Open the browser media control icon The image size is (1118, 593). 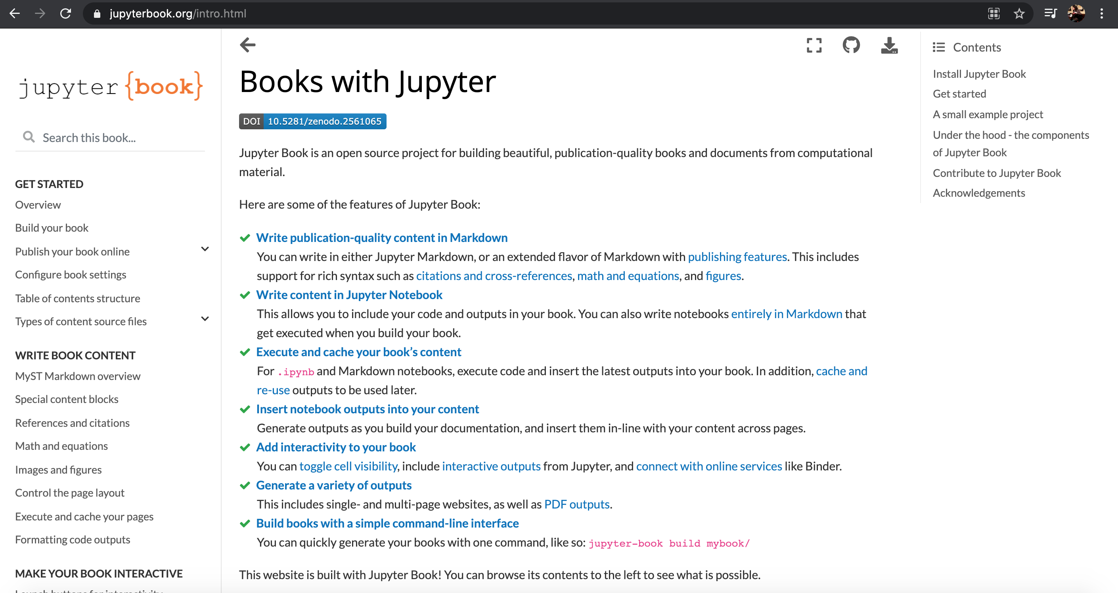1050,13
